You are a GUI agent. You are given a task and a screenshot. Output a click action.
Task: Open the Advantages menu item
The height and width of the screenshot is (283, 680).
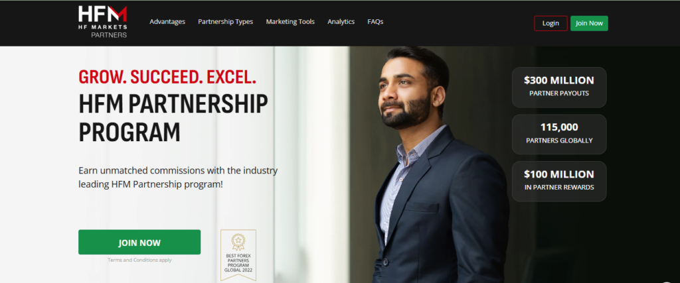click(x=167, y=22)
